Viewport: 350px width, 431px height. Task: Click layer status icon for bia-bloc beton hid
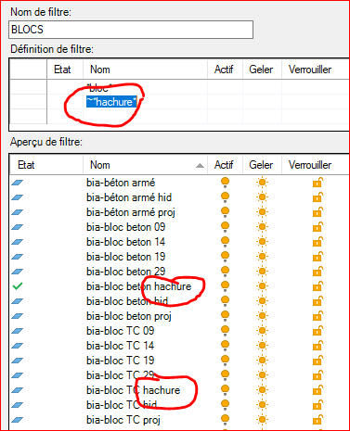click(18, 301)
